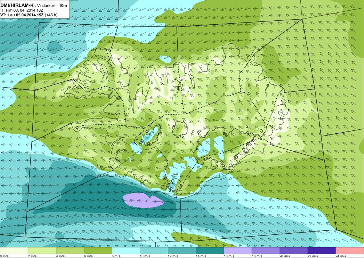This screenshot has width=364, height=258.
Task: Click the "18 m/s" legend label
Action: point(257,256)
